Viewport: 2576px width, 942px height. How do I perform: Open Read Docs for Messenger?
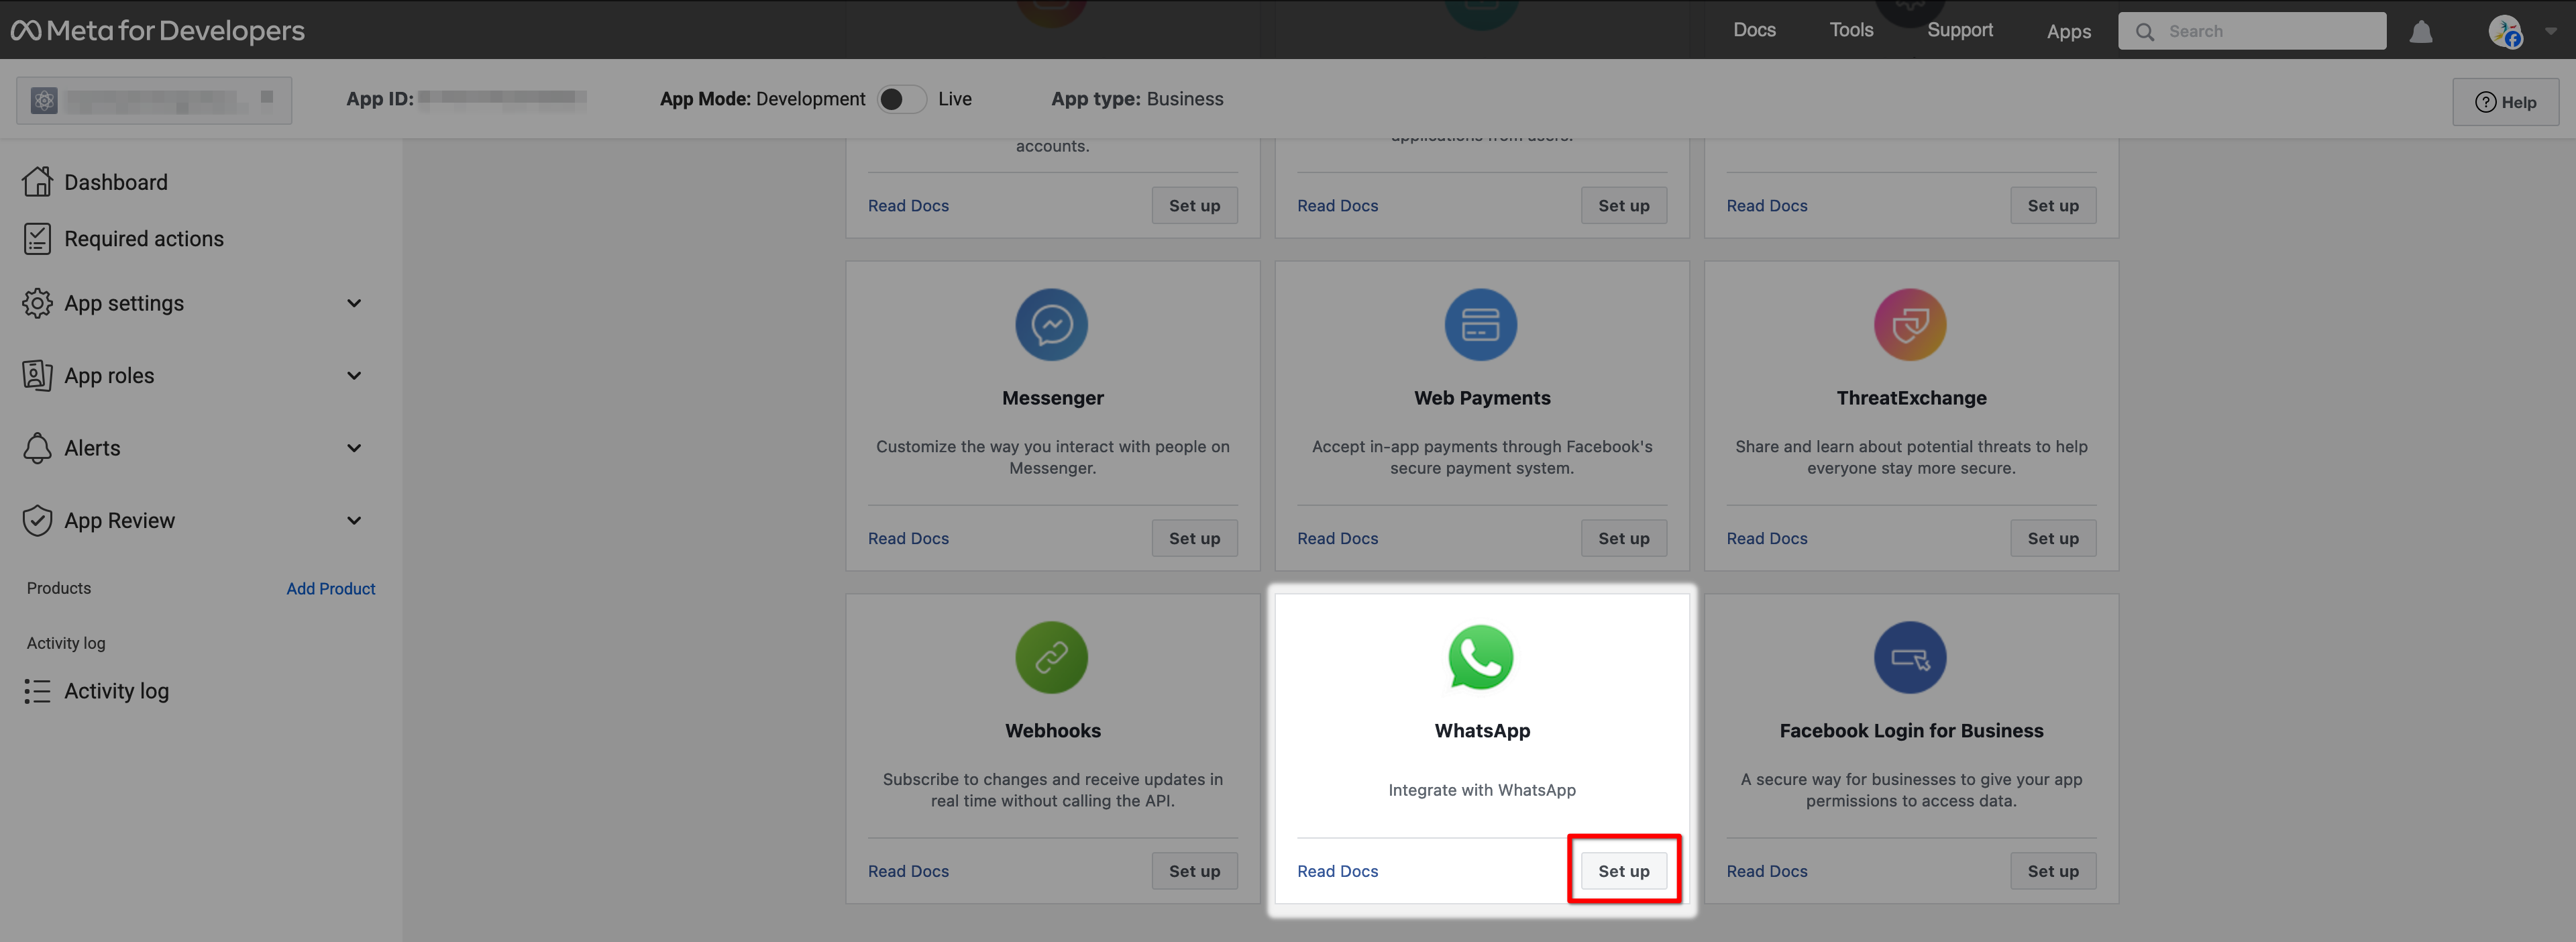tap(908, 538)
